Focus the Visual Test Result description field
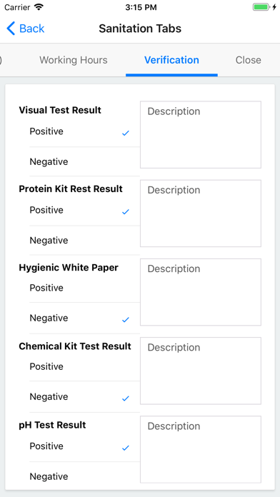The height and width of the screenshot is (497, 280). 201,135
